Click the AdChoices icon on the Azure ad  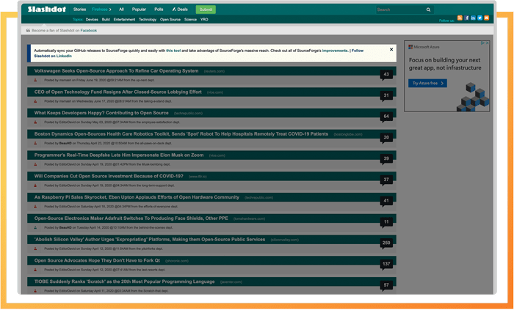tap(482, 43)
